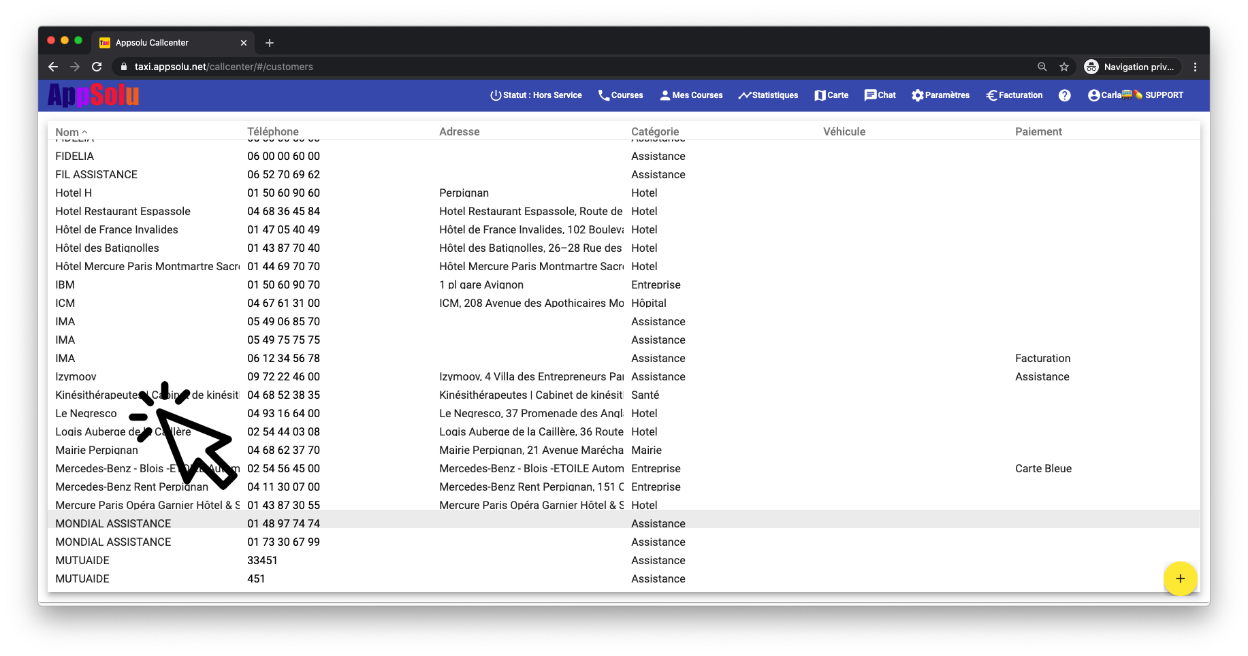Image resolution: width=1248 pixels, height=656 pixels.
Task: Open the Facturation menu item
Action: point(1014,95)
